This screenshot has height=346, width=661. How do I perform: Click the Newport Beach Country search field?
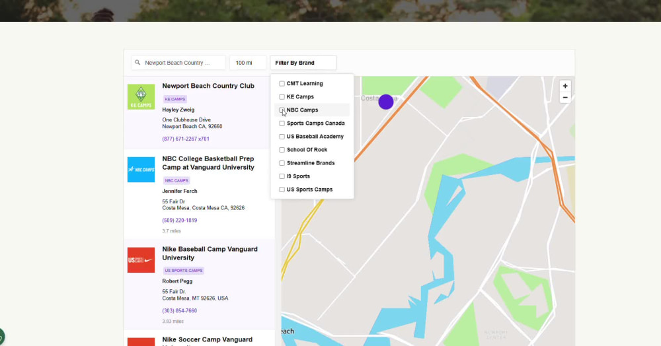[178, 63]
